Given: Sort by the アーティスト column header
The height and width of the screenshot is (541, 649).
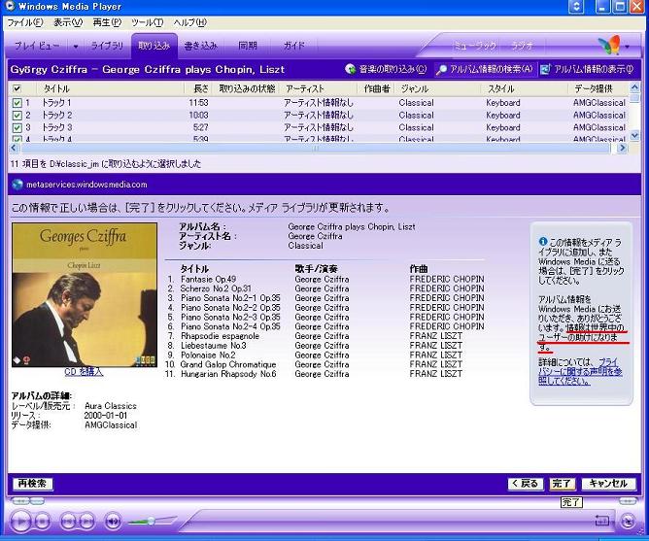Looking at the screenshot, I should 318,88.
